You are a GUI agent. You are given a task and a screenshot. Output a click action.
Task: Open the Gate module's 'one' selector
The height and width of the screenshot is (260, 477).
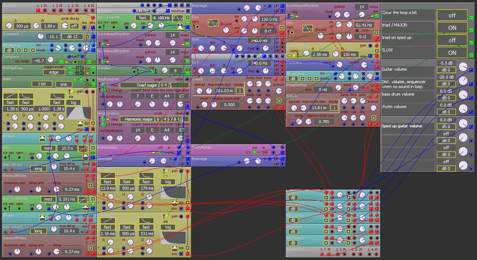(63, 84)
